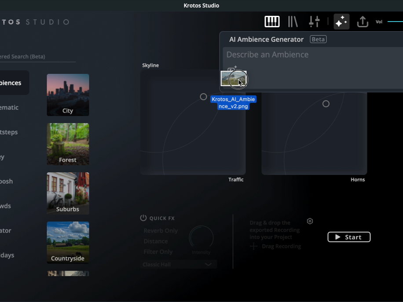Toggle Quick FX power icon
The height and width of the screenshot is (302, 403).
(143, 218)
